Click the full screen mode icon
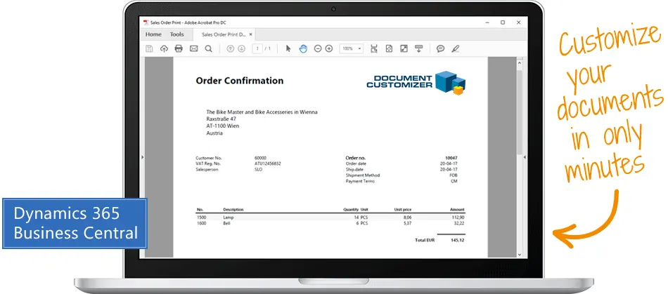 coord(404,49)
